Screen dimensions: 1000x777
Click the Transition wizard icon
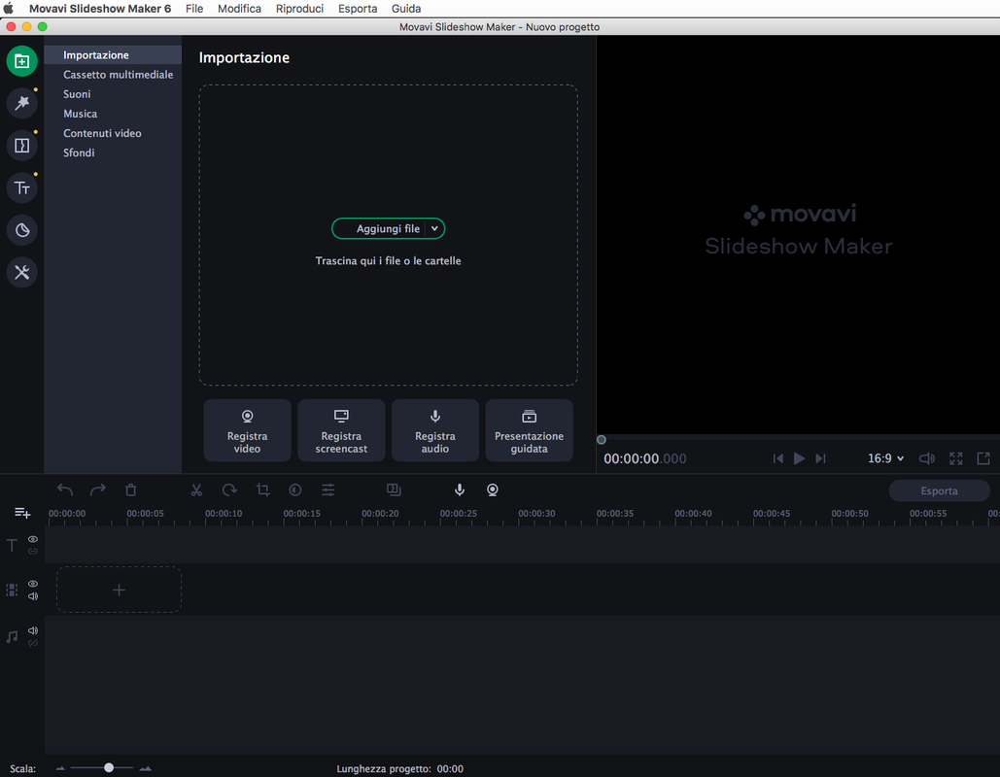pyautogui.click(x=394, y=490)
